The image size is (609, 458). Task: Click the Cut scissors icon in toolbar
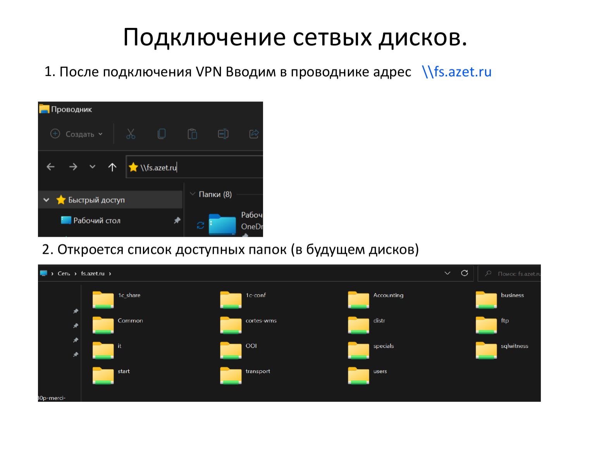click(131, 134)
